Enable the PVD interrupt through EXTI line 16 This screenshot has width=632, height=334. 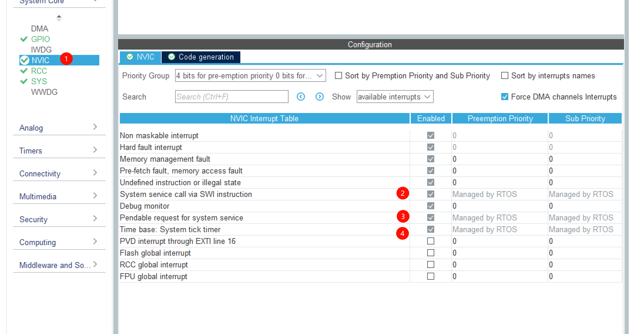point(430,241)
